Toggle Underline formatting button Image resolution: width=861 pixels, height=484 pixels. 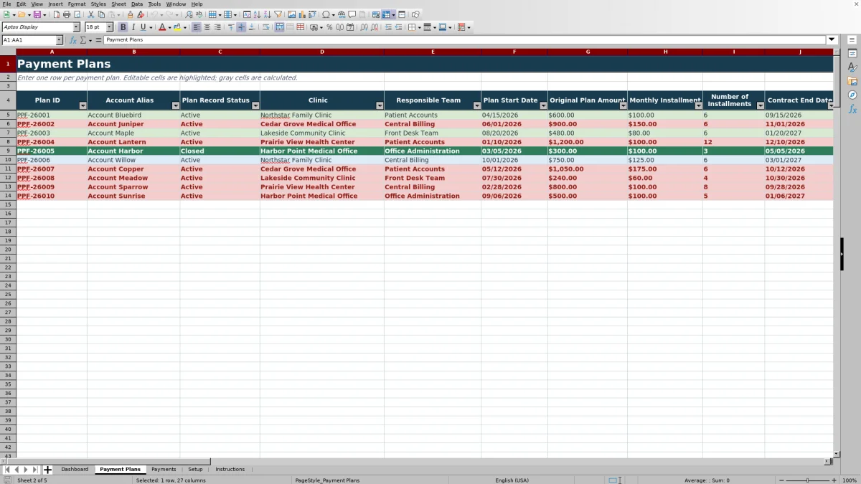(143, 27)
